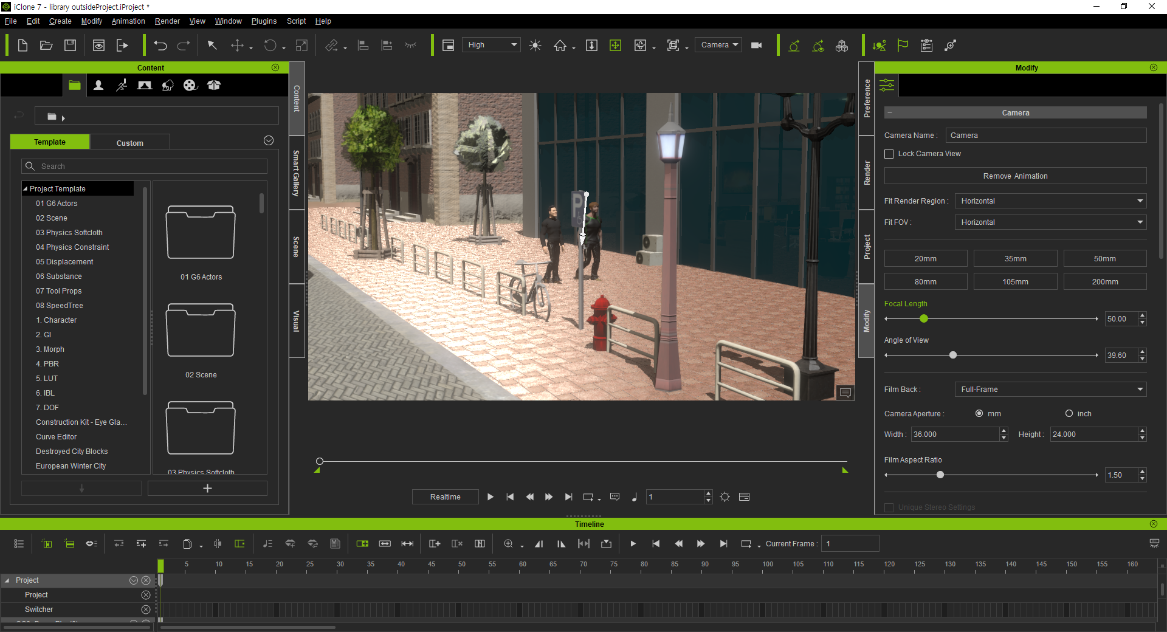
Task: Click the sun light icon in toolbar
Action: coord(535,46)
